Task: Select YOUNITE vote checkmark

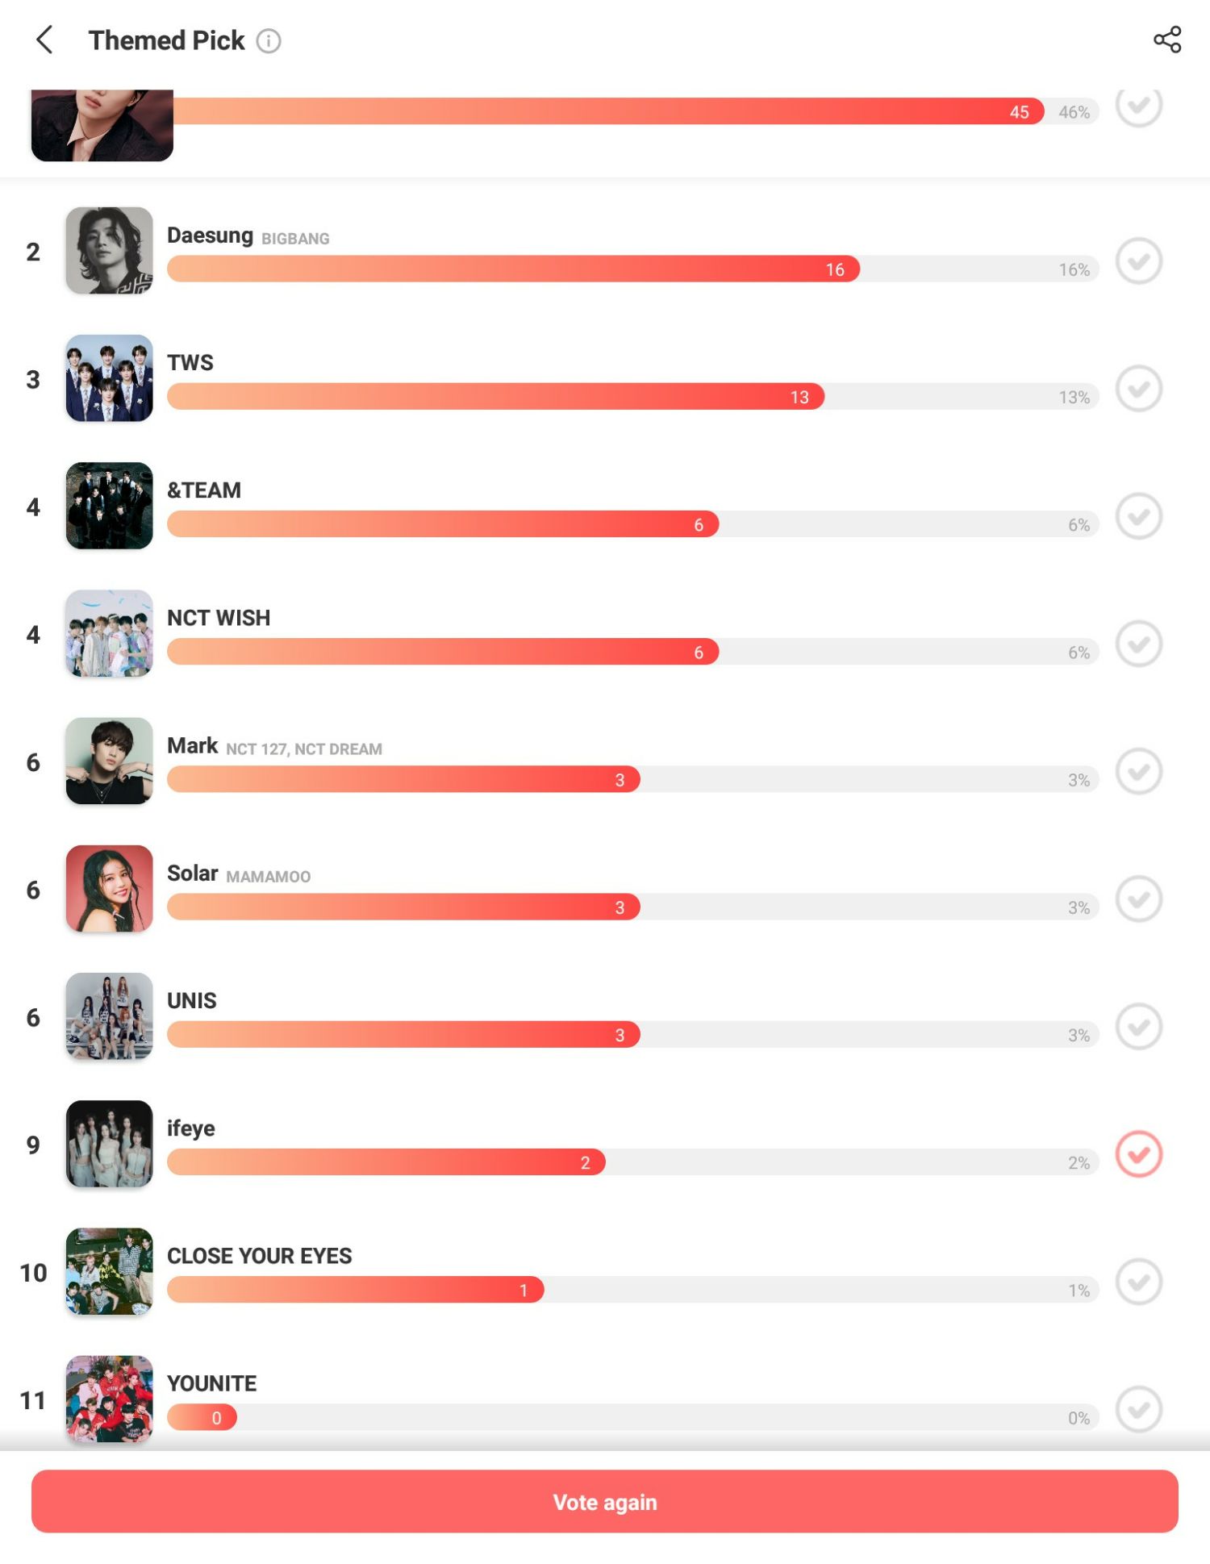Action: (1138, 1409)
